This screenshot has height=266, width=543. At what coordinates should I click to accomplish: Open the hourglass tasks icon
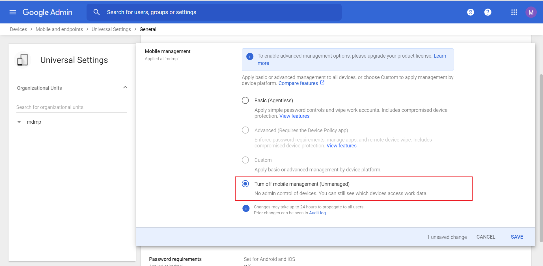(471, 12)
